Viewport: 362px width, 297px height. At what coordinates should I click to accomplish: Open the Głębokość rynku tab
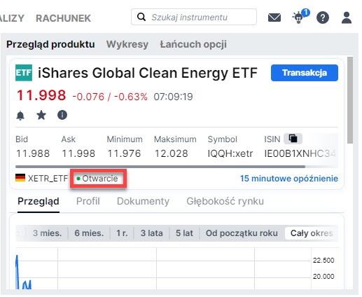pyautogui.click(x=225, y=201)
